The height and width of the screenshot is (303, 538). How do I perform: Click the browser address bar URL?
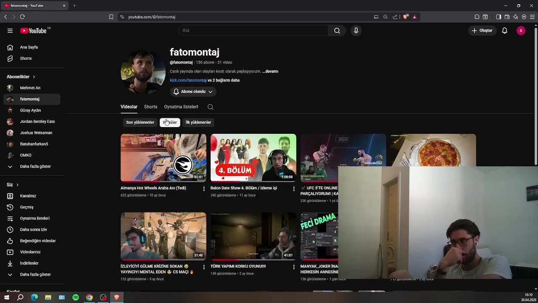coord(151,17)
